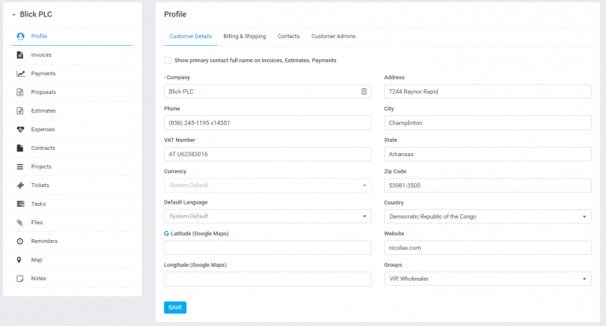Switch to the Billing & Shipping tab

coord(245,36)
